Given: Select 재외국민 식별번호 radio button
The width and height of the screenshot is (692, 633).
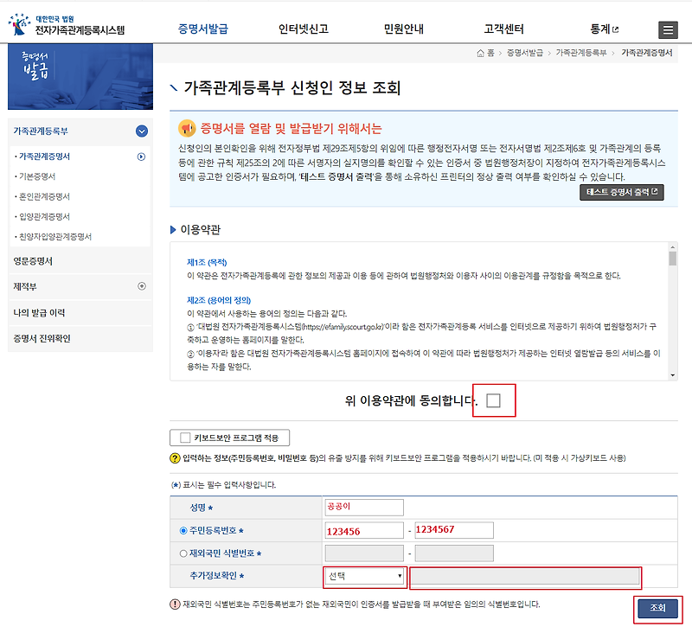Looking at the screenshot, I should 183,553.
